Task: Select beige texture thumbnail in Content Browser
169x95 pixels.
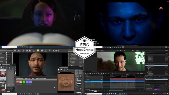Action: 21,82
